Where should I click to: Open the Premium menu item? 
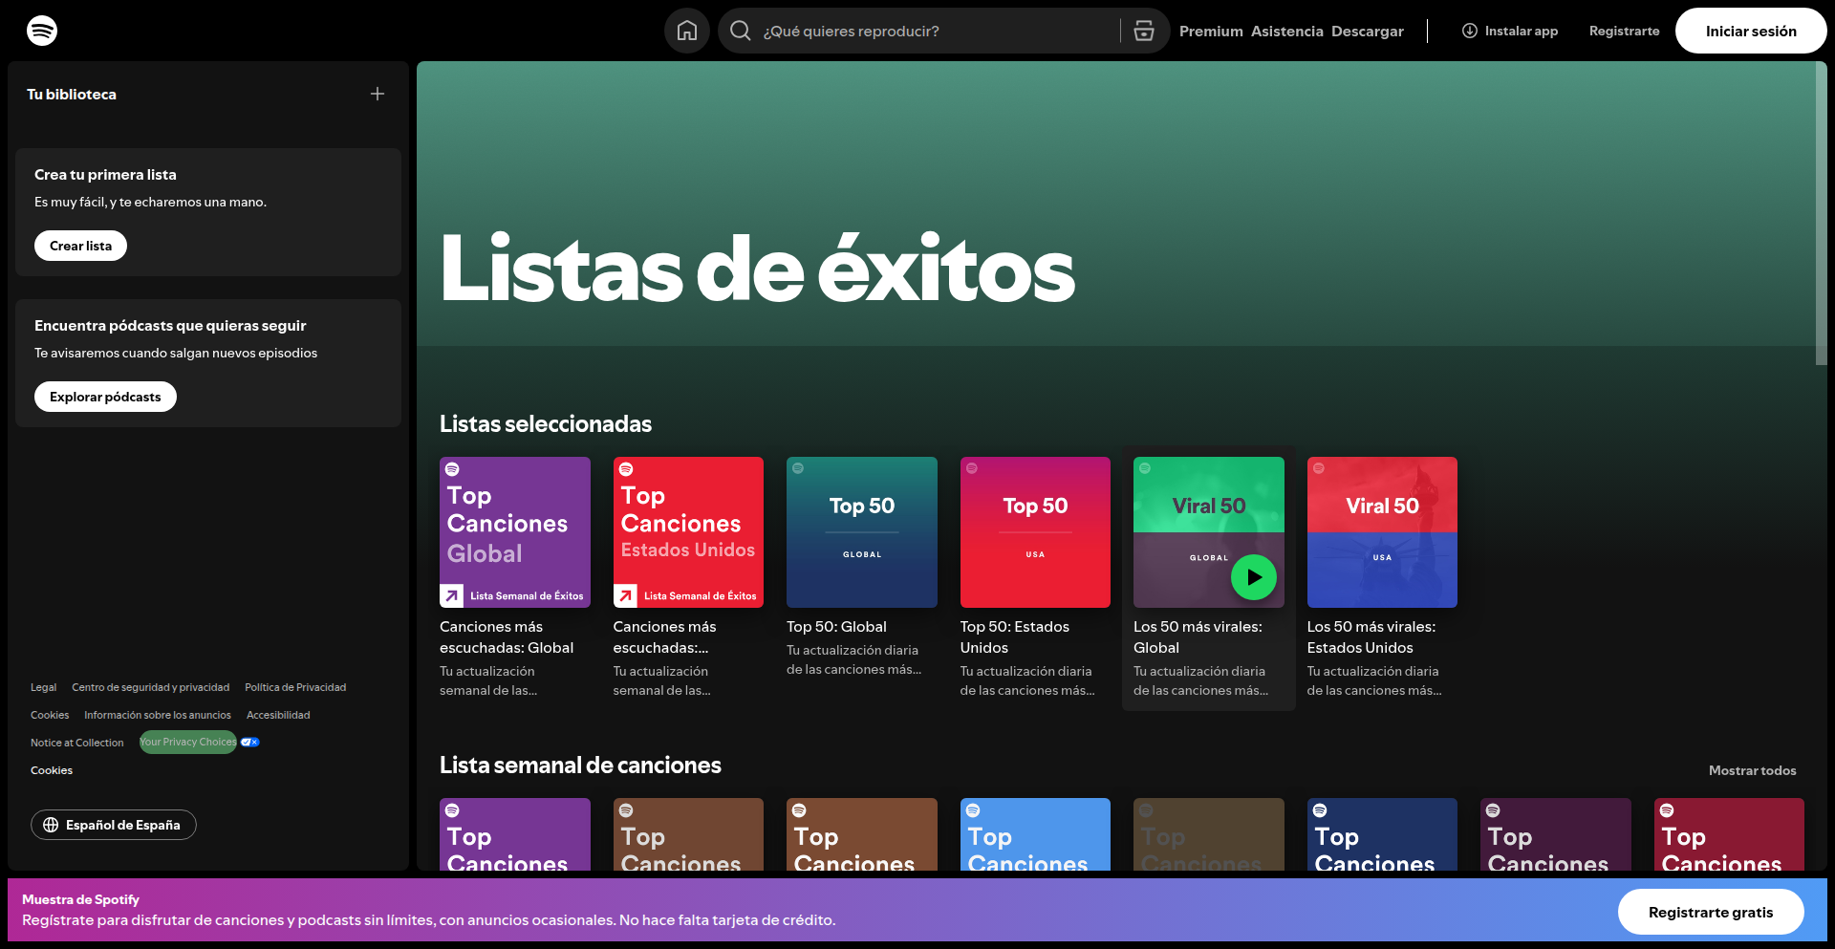point(1211,31)
